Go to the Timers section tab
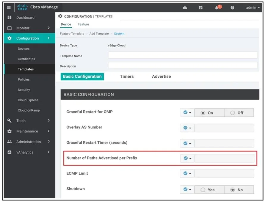The width and height of the screenshot is (265, 202). click(x=127, y=76)
